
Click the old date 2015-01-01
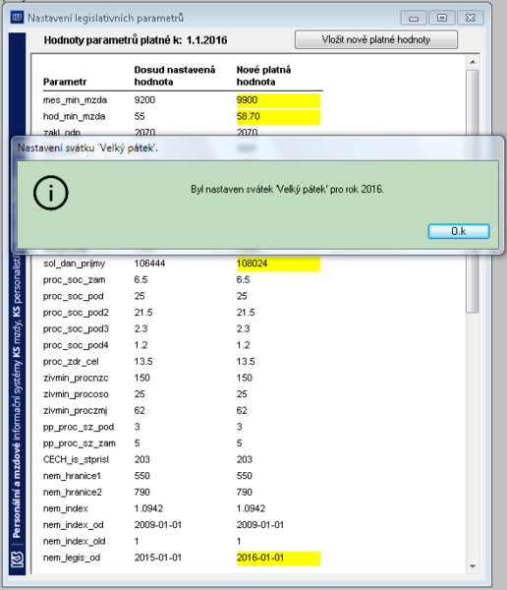click(x=158, y=558)
